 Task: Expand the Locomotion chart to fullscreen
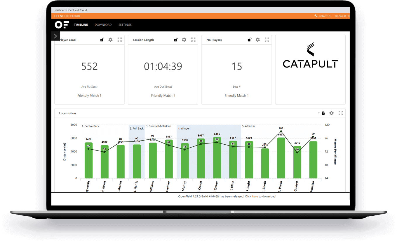coord(341,113)
